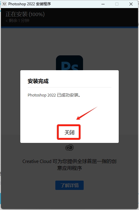
Task: Click the disabled maximize window icon
Action: click(117, 4)
